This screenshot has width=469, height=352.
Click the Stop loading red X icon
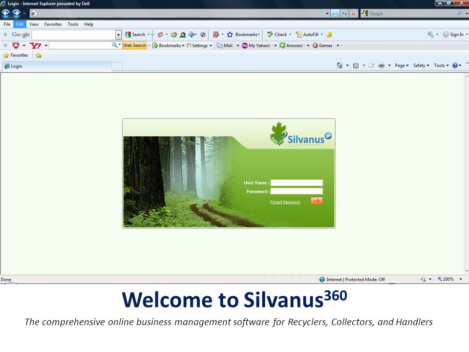click(354, 14)
